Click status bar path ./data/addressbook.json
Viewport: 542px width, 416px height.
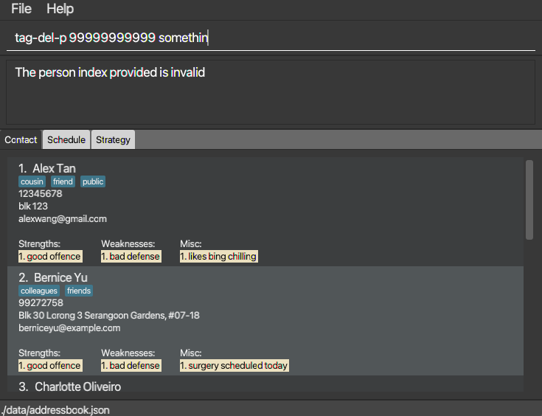[55, 410]
